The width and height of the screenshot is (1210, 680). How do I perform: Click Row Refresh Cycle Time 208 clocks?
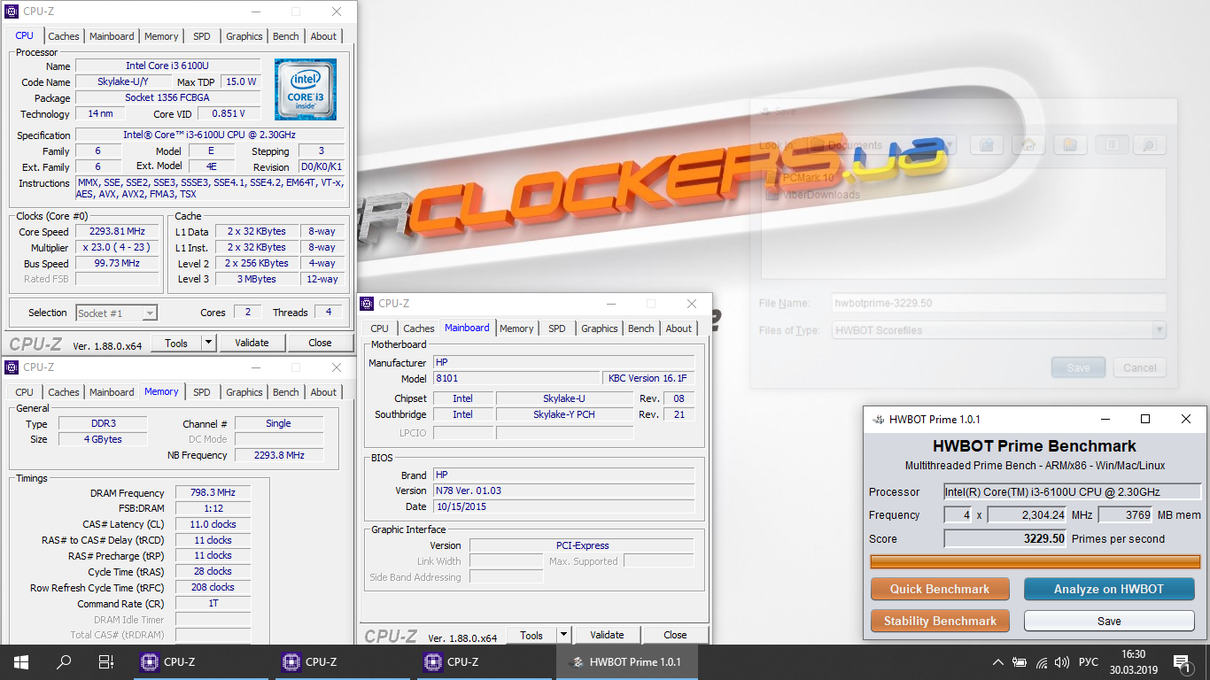(x=213, y=587)
